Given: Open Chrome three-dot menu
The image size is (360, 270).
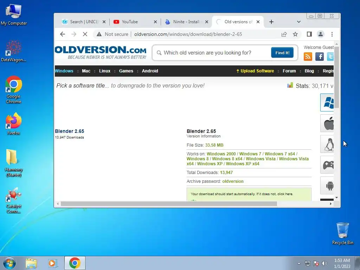Looking at the screenshot, I should [332, 34].
